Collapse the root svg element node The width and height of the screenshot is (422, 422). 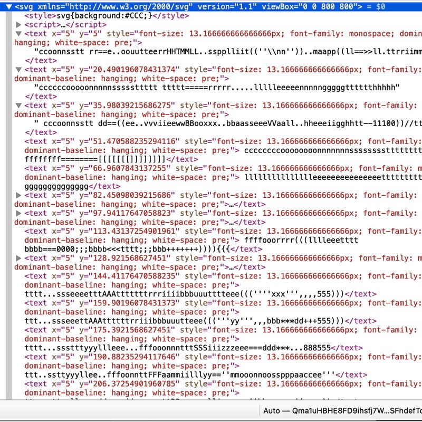coord(8,6)
